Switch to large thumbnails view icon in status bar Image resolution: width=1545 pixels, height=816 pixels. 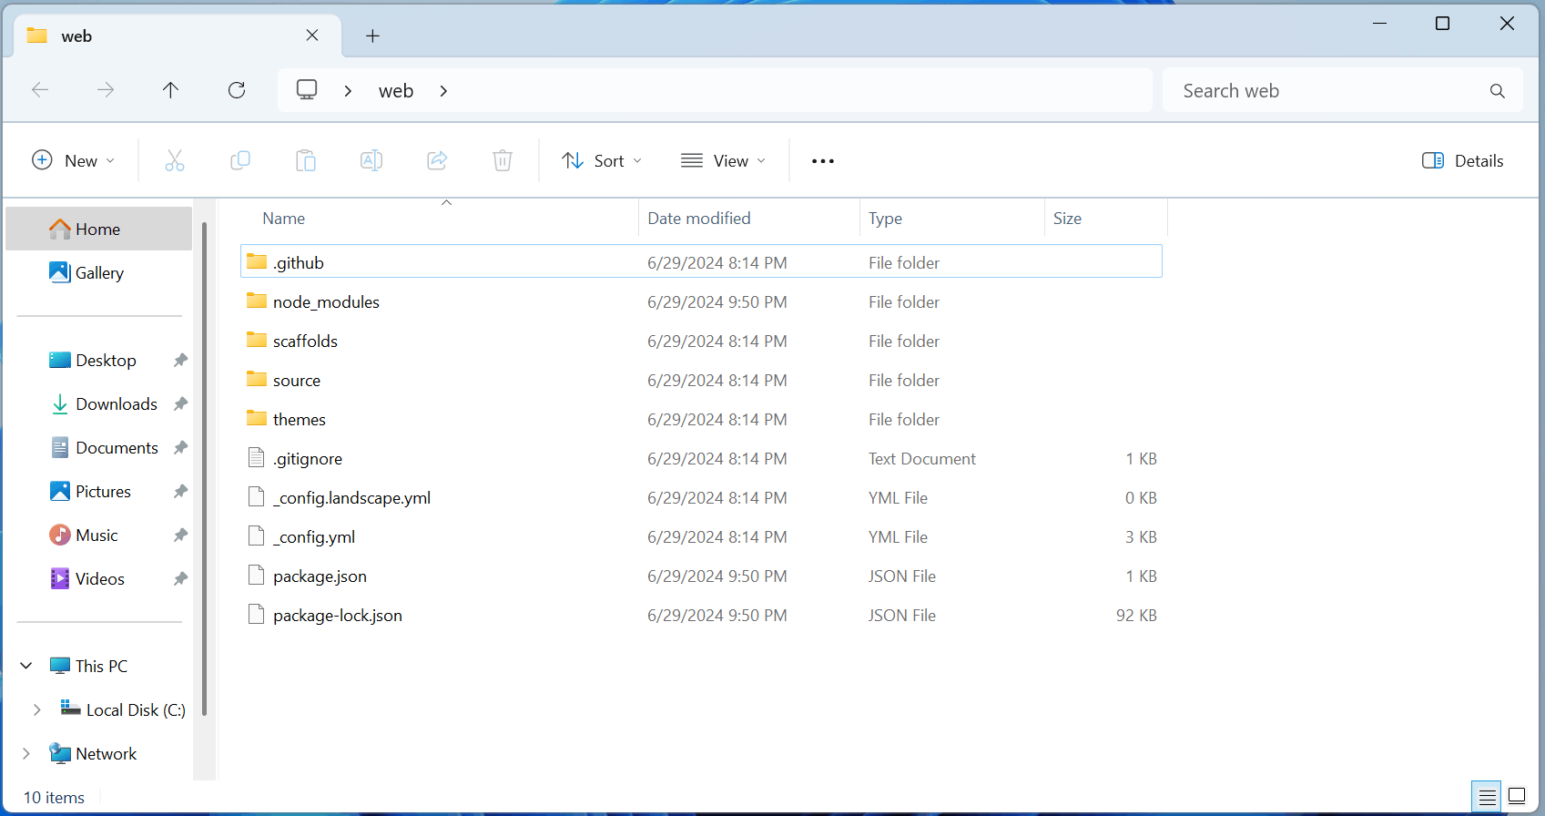pyautogui.click(x=1517, y=797)
